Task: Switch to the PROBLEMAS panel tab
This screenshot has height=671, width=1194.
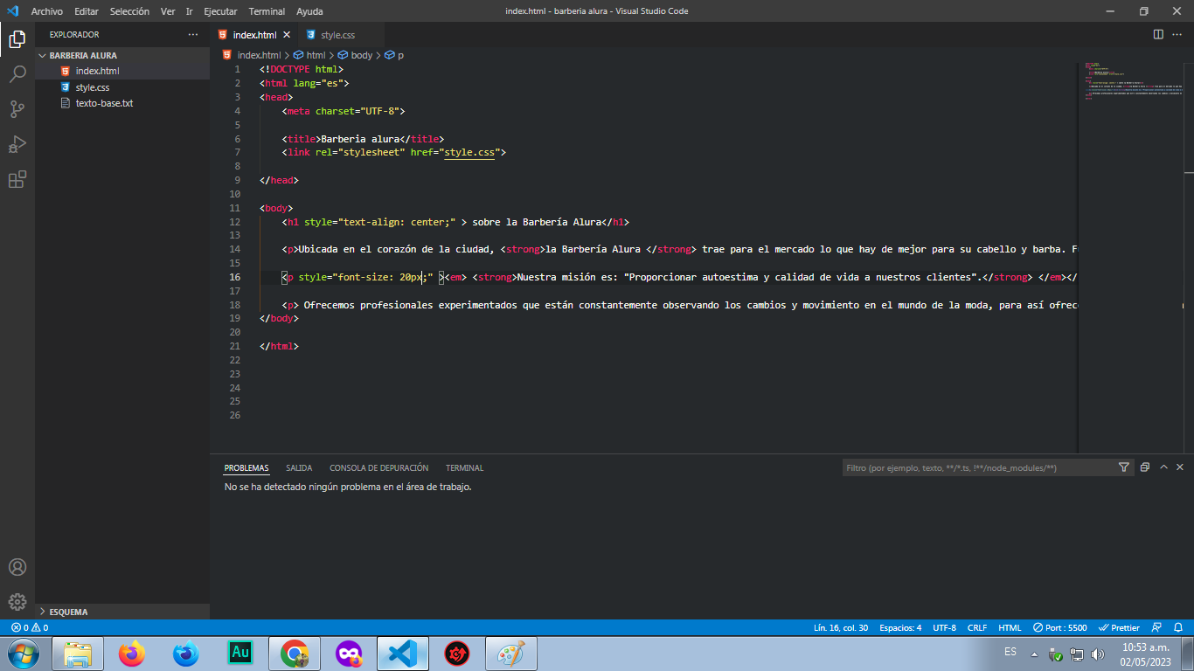Action: pyautogui.click(x=246, y=468)
